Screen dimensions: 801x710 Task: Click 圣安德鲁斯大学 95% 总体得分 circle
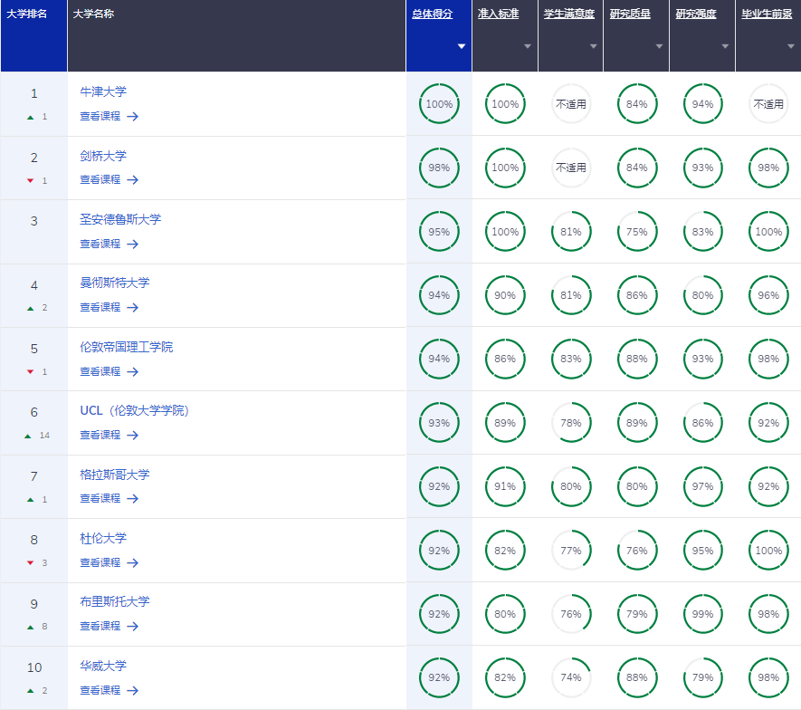tap(439, 232)
